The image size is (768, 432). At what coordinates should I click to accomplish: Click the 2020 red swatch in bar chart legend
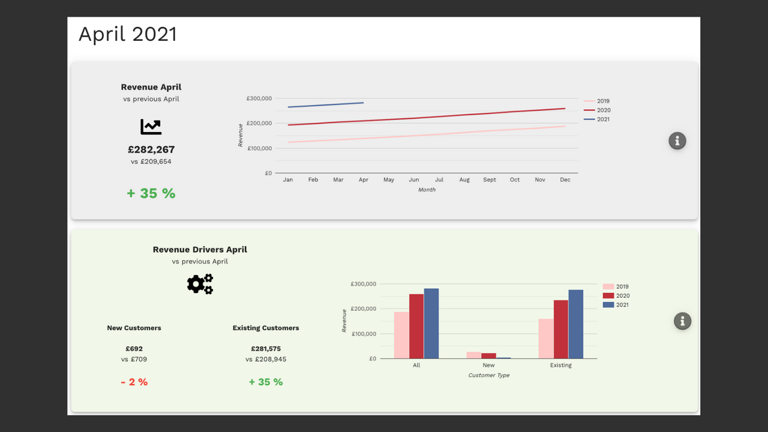[608, 296]
